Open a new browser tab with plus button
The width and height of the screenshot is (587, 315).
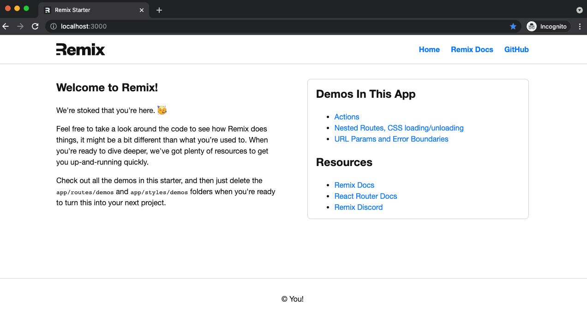point(159,10)
